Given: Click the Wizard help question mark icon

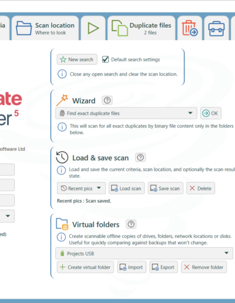Looking at the screenshot, I should 107,100.
